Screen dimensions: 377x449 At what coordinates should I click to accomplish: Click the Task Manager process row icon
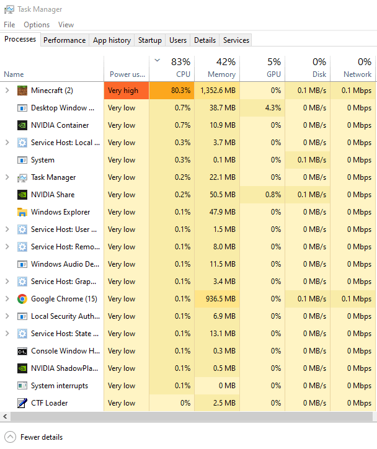pyautogui.click(x=22, y=177)
